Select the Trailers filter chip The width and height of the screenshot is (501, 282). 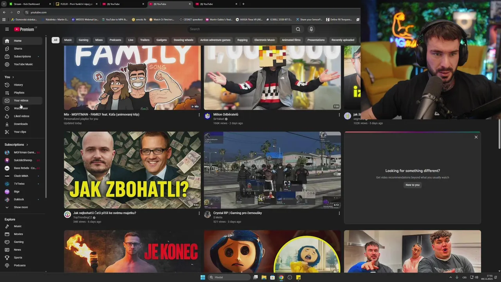coord(145,40)
